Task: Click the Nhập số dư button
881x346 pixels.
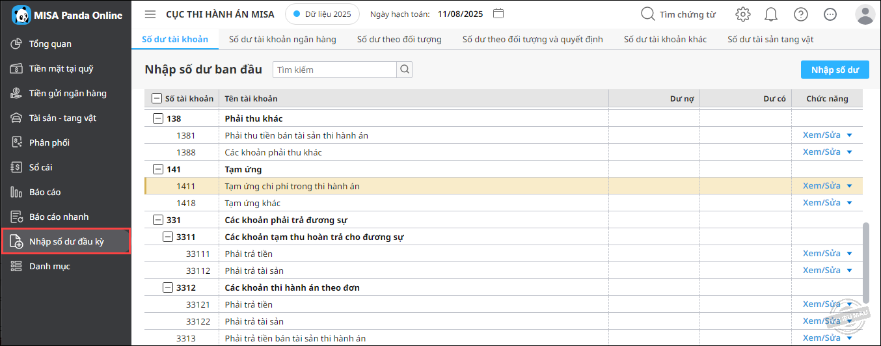Action: [x=835, y=70]
